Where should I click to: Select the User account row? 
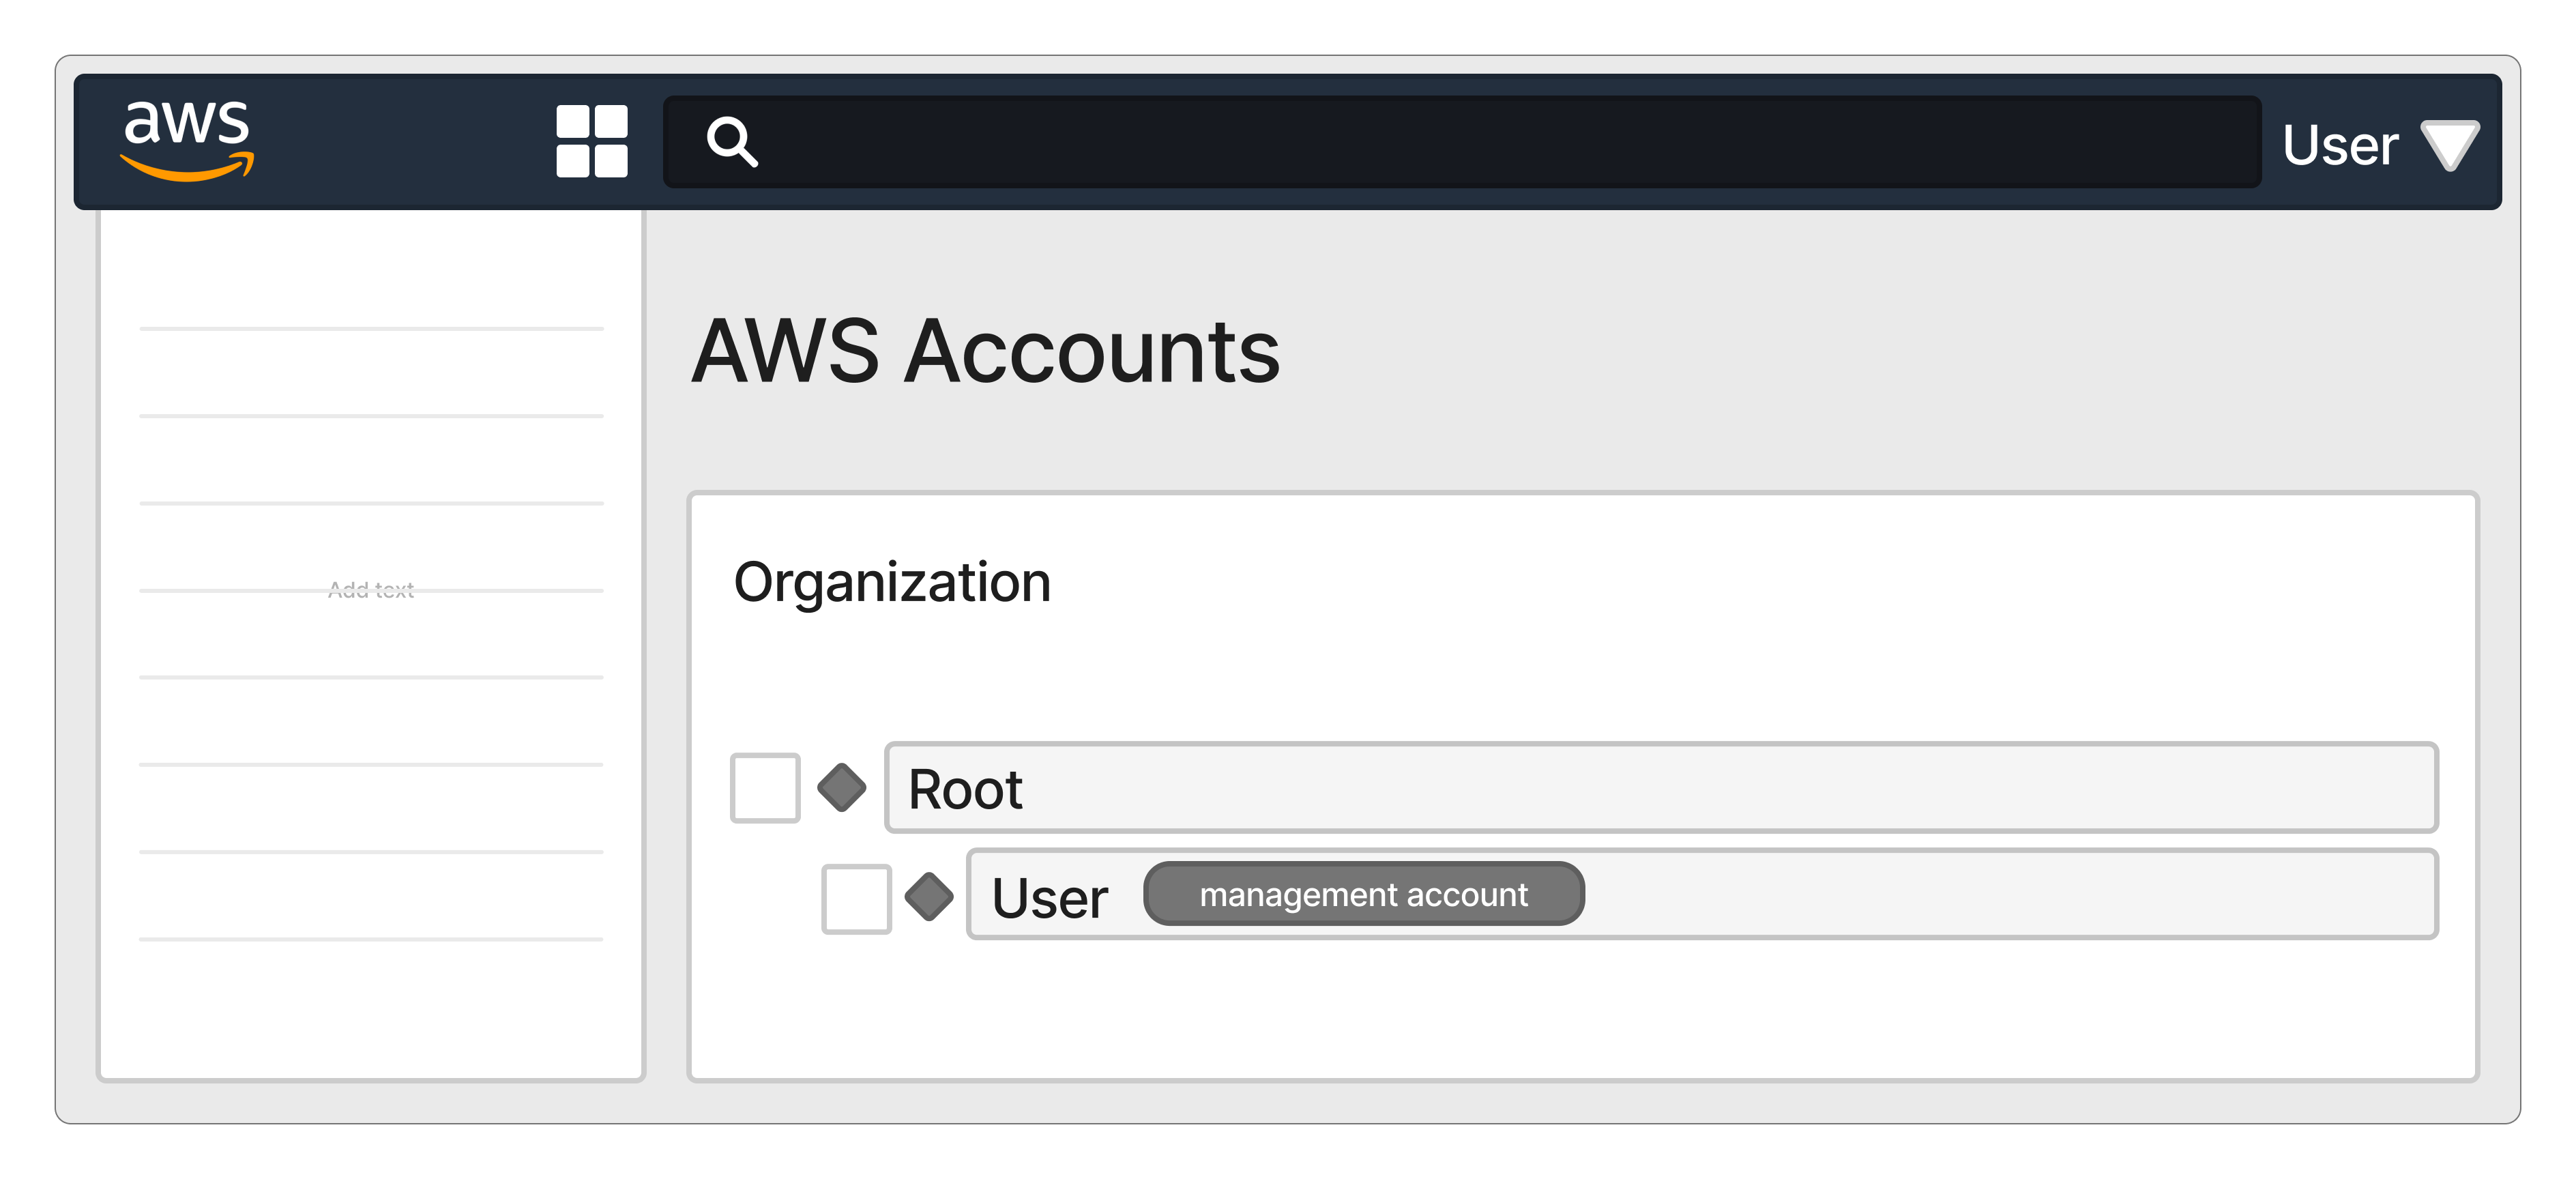pyautogui.click(x=1703, y=894)
